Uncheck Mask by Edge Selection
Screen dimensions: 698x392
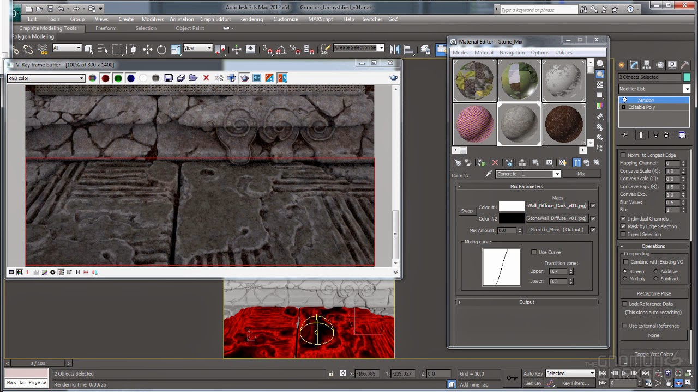[623, 226]
